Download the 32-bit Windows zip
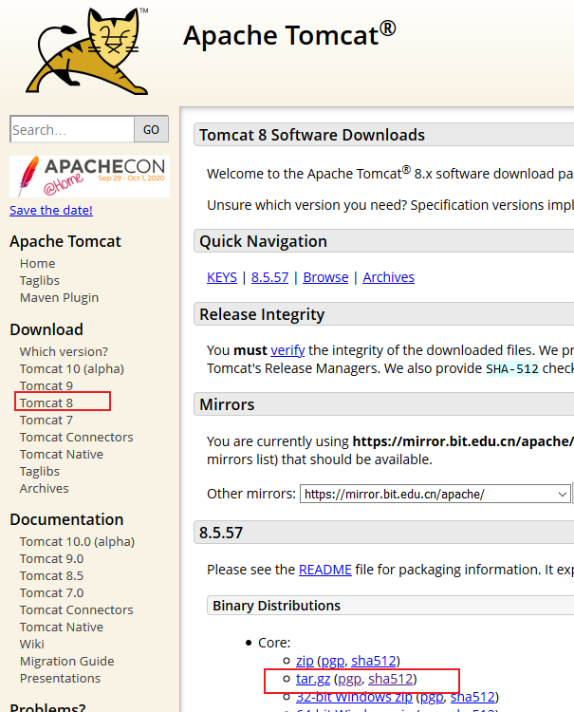574x712 pixels. coord(354,697)
